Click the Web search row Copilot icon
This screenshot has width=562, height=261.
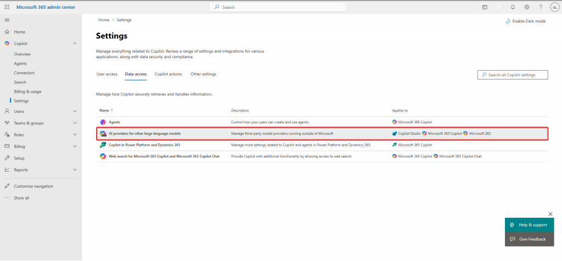point(103,156)
